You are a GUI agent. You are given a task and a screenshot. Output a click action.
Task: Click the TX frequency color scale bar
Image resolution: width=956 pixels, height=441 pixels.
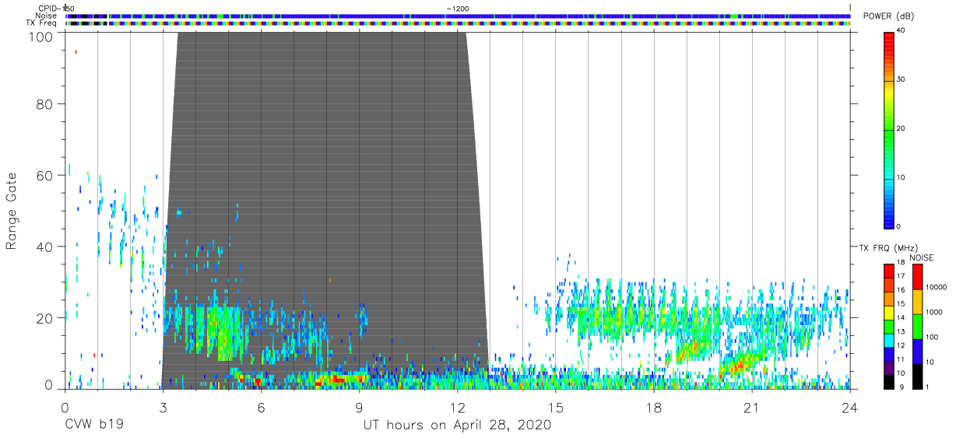click(889, 325)
